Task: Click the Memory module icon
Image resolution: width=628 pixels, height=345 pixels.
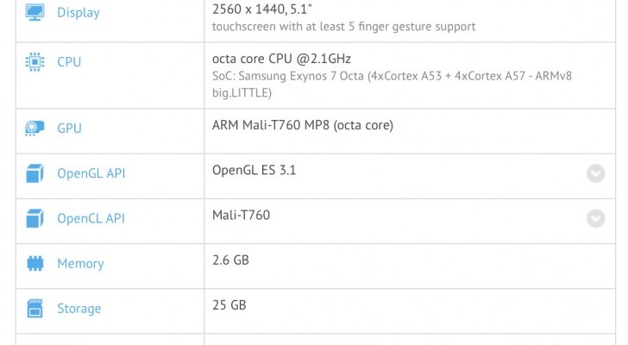Action: point(35,263)
